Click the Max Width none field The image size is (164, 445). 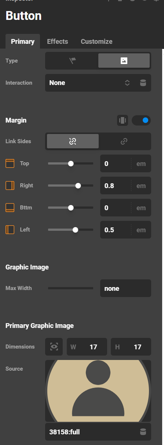[125, 288]
